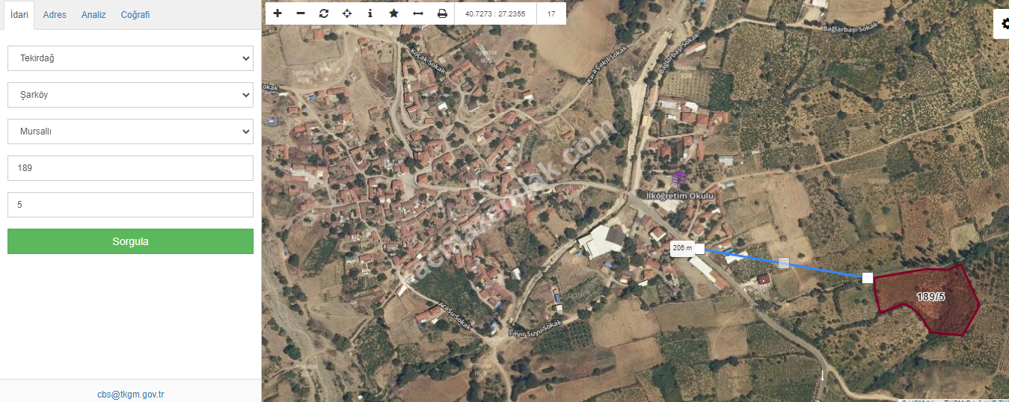The image size is (1009, 402).
Task: Select the Coğrafi tab
Action: tap(135, 15)
